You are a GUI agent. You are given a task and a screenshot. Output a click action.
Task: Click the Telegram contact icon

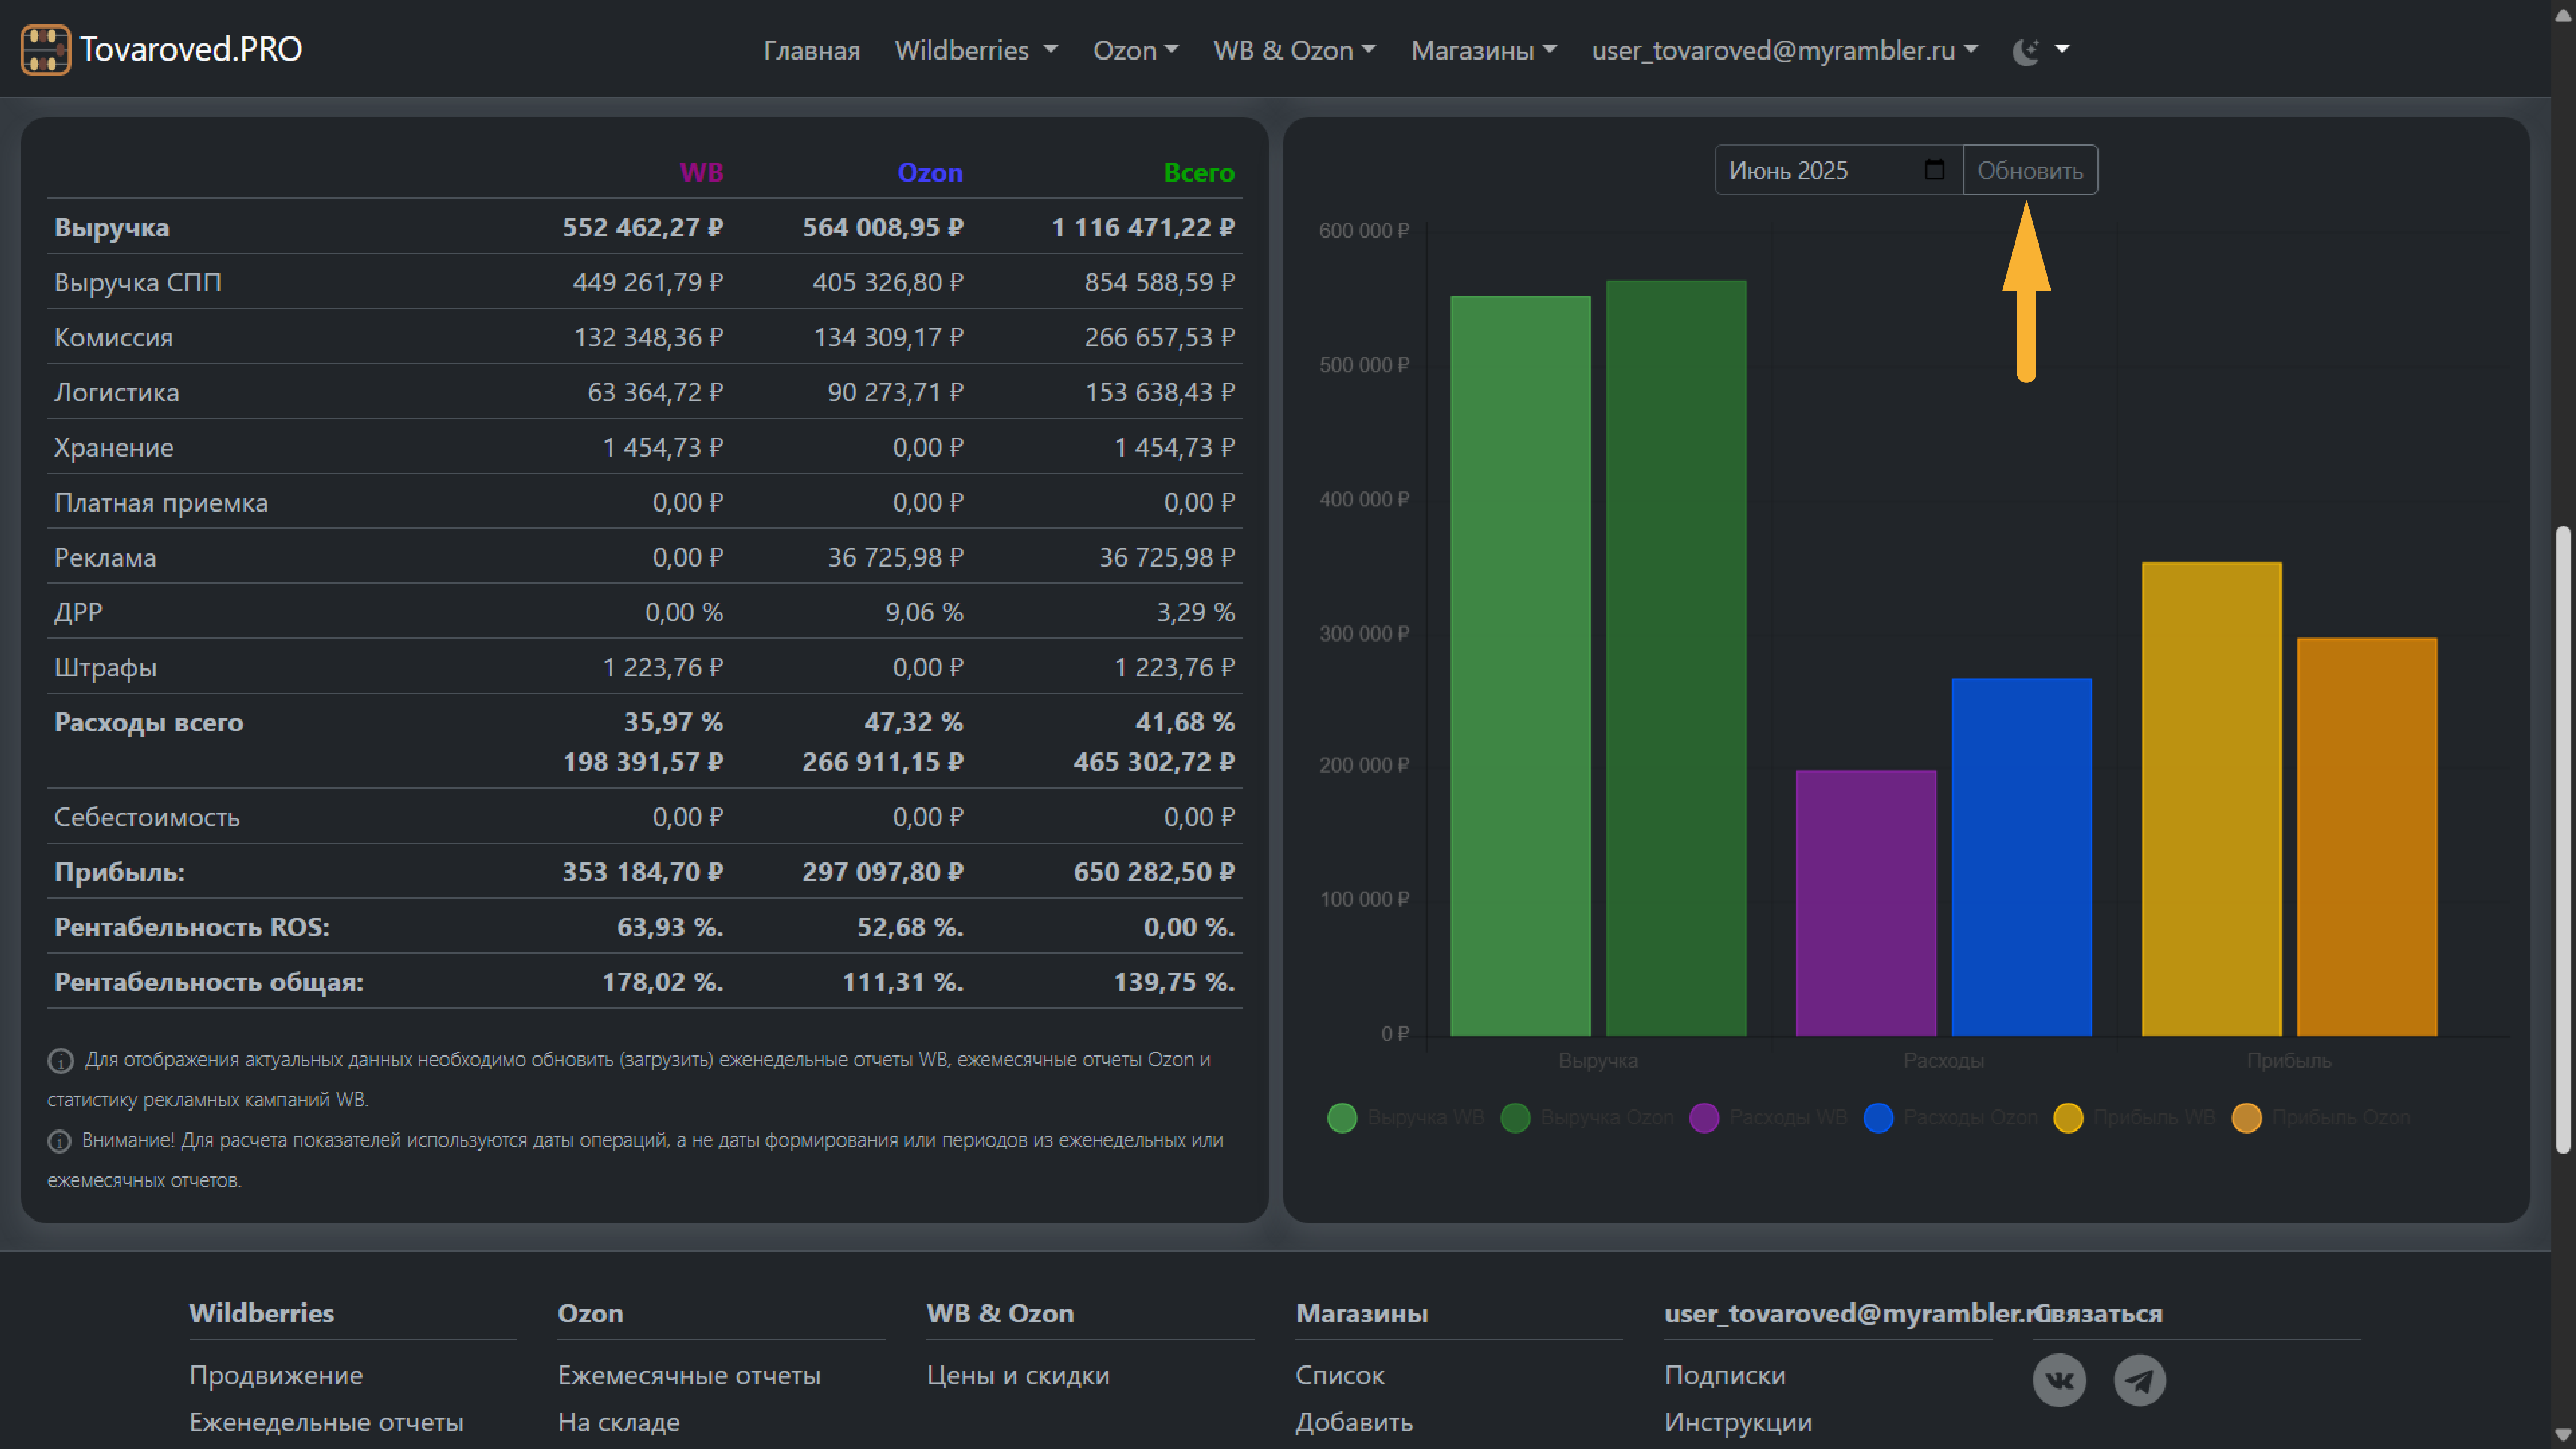[2139, 1380]
